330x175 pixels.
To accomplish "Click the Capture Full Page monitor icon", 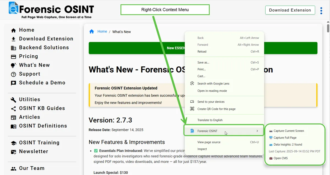I will (271, 138).
